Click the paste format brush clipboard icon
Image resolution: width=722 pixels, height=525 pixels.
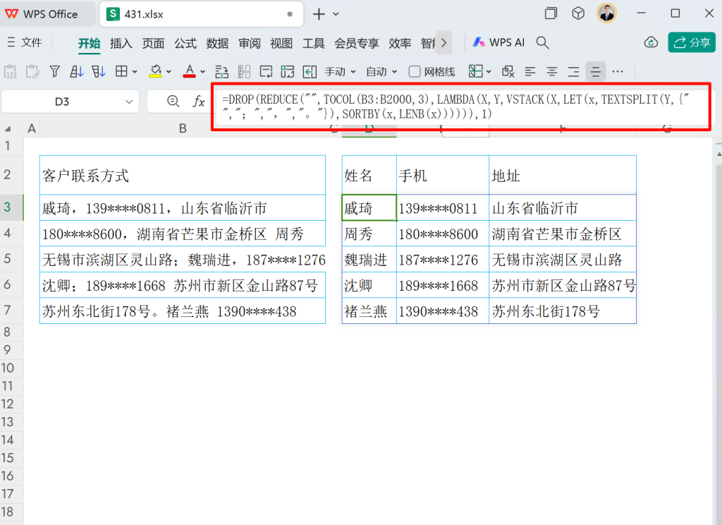point(32,71)
